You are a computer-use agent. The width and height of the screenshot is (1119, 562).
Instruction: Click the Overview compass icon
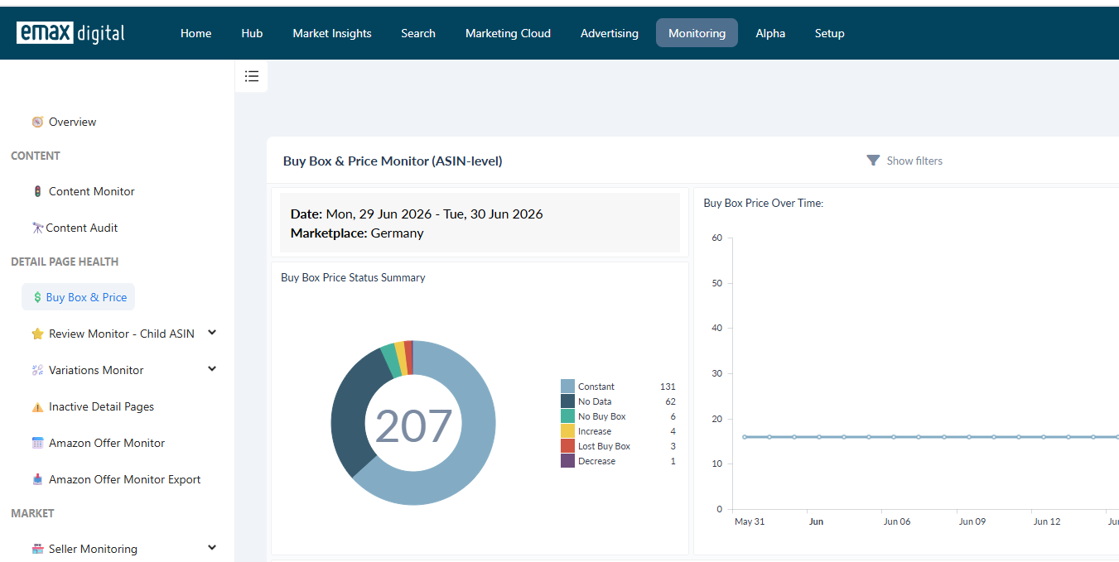coord(37,122)
